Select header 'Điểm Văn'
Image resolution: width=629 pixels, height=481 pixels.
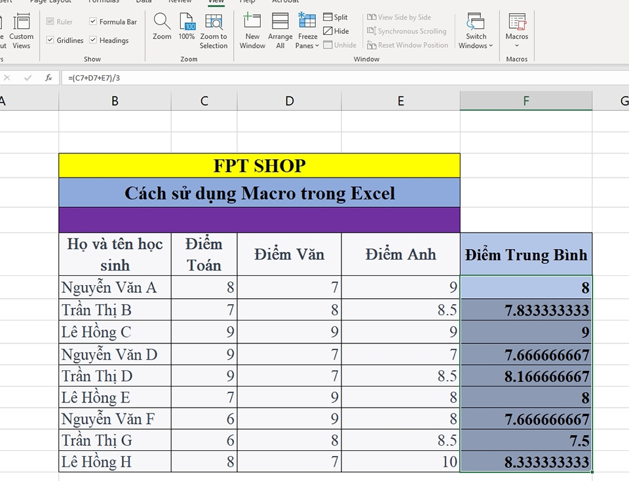pyautogui.click(x=289, y=254)
